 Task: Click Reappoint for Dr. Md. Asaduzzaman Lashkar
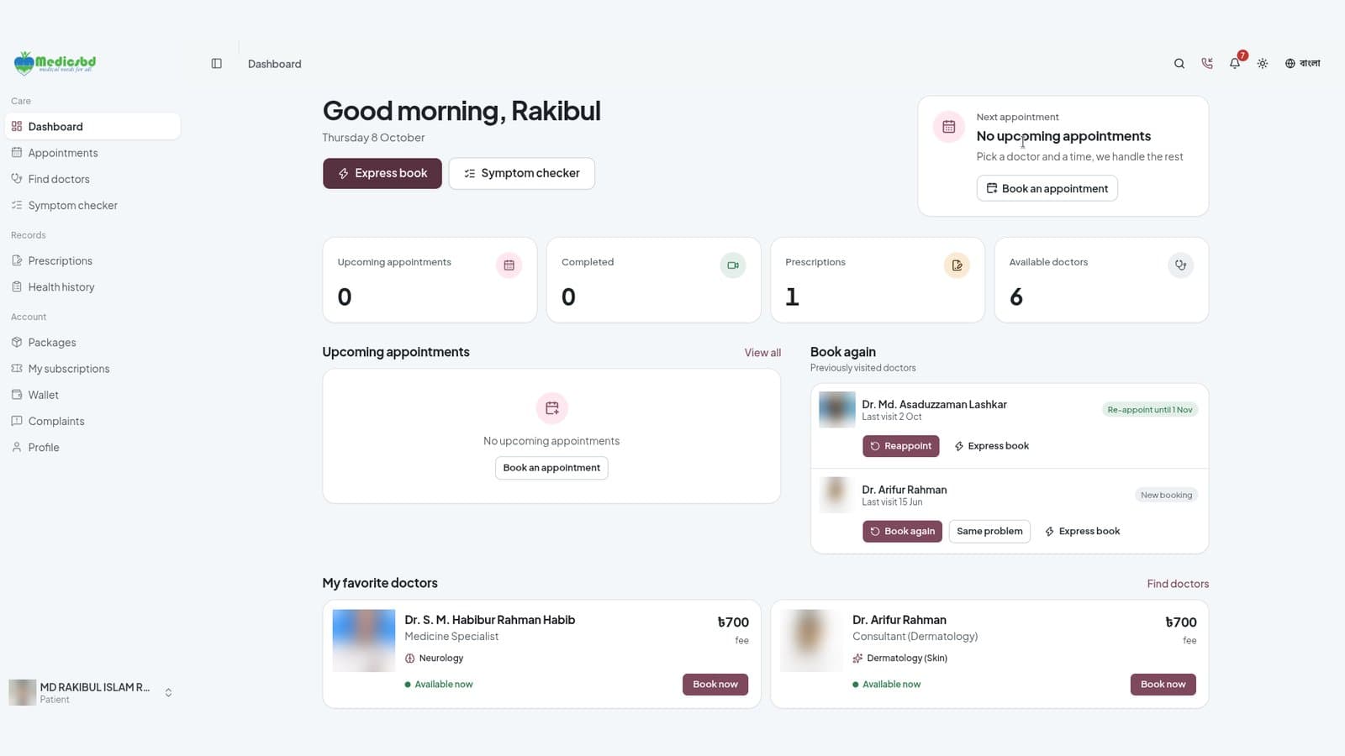(x=901, y=446)
